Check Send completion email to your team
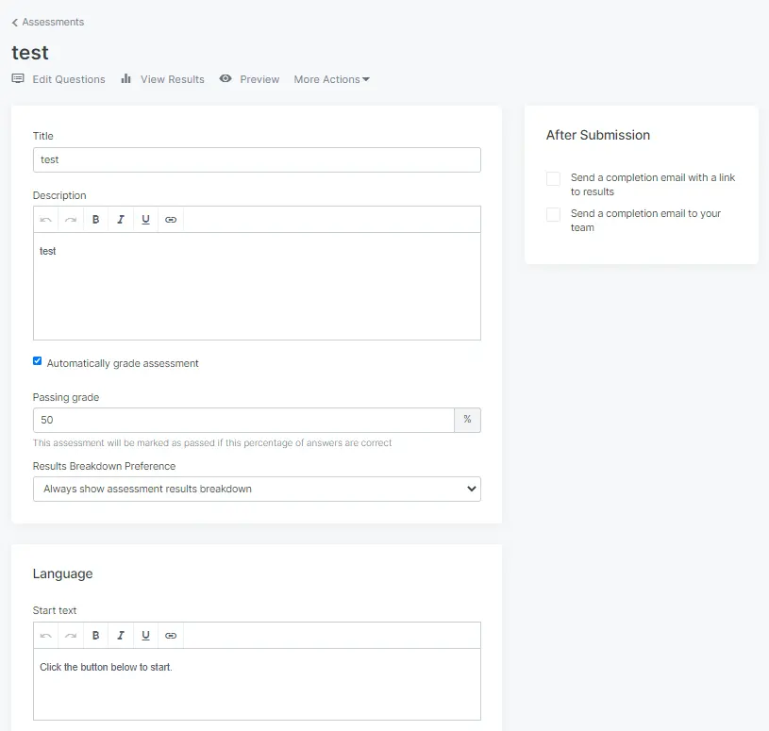769x731 pixels. [x=553, y=215]
